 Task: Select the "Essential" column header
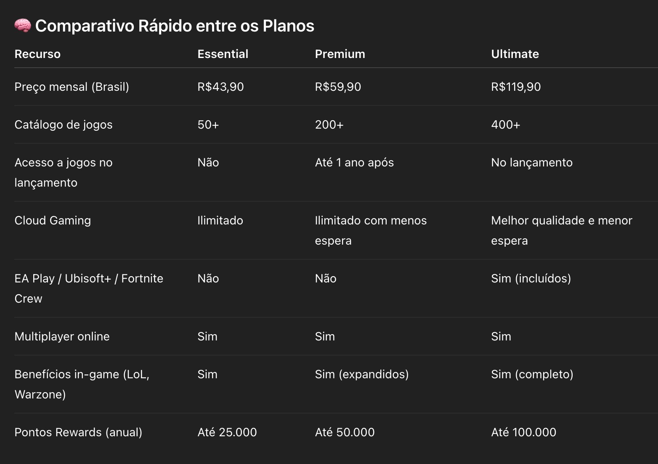[x=223, y=54]
